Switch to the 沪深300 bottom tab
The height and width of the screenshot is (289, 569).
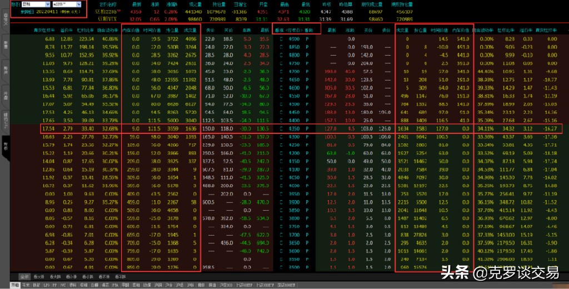pyautogui.click(x=226, y=285)
